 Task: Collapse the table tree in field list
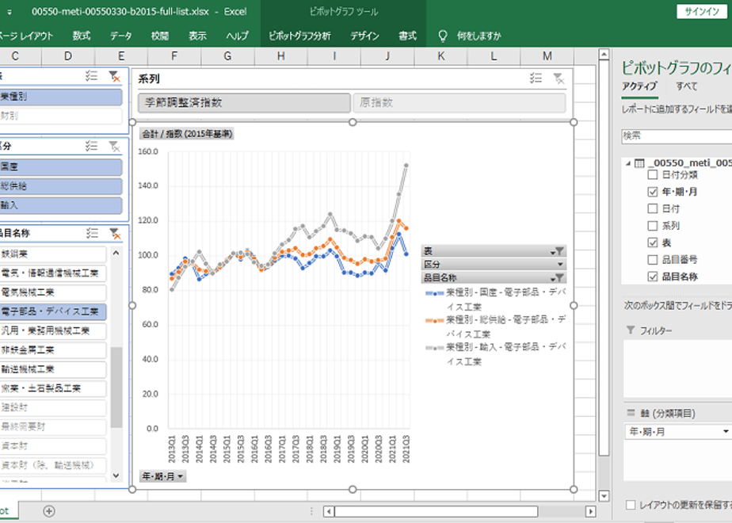(x=628, y=163)
